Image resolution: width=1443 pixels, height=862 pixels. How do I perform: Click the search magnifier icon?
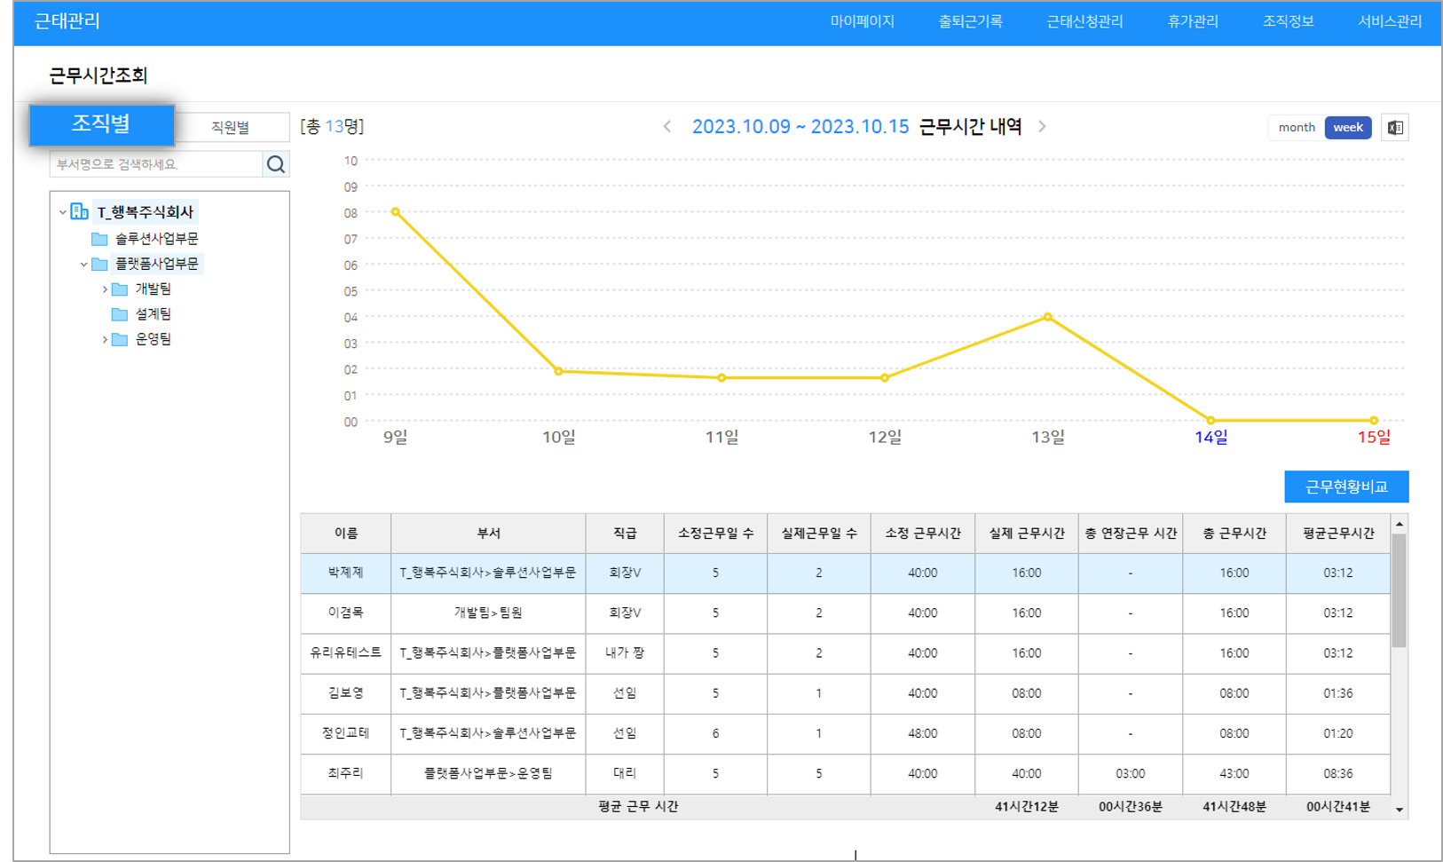pos(276,164)
